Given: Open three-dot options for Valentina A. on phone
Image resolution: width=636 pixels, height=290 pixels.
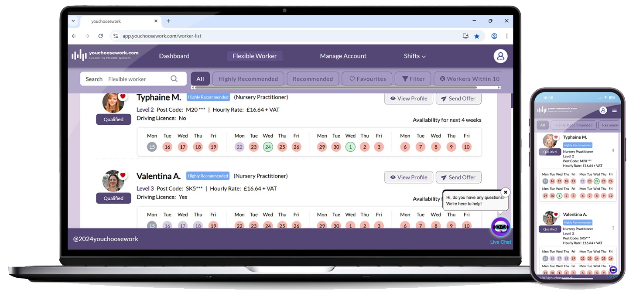Looking at the screenshot, I should click(613, 228).
